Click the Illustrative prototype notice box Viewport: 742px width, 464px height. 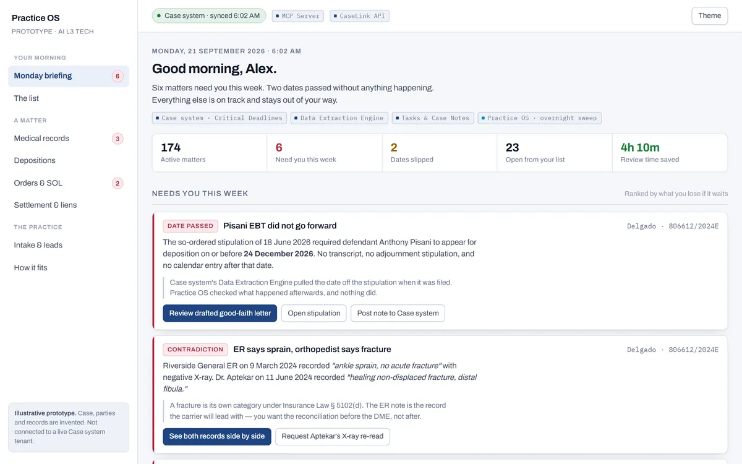(69, 427)
